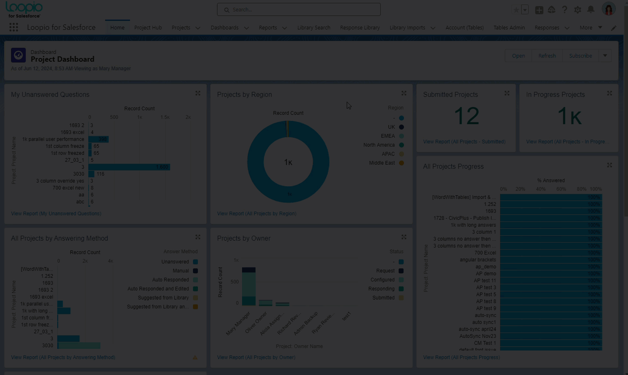
Task: Click the Subscribe button
Action: 581,56
